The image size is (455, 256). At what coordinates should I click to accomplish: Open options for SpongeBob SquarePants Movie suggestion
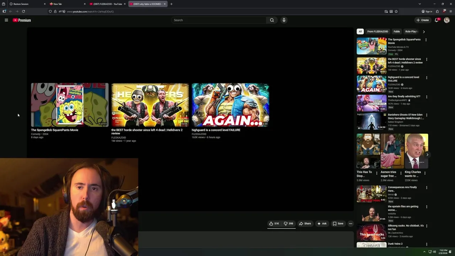click(426, 40)
